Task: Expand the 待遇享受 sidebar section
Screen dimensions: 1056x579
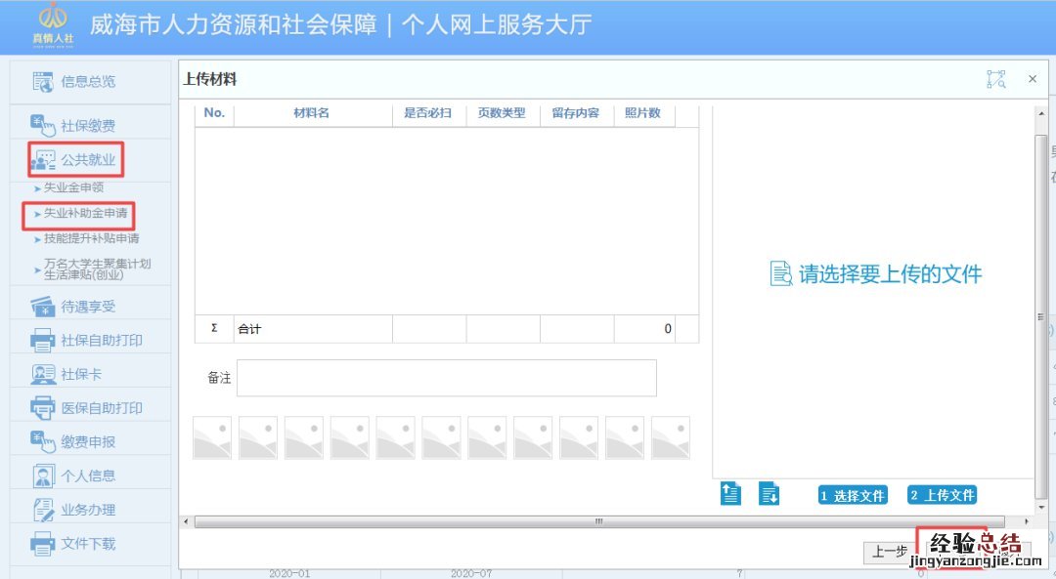Action: (x=87, y=307)
